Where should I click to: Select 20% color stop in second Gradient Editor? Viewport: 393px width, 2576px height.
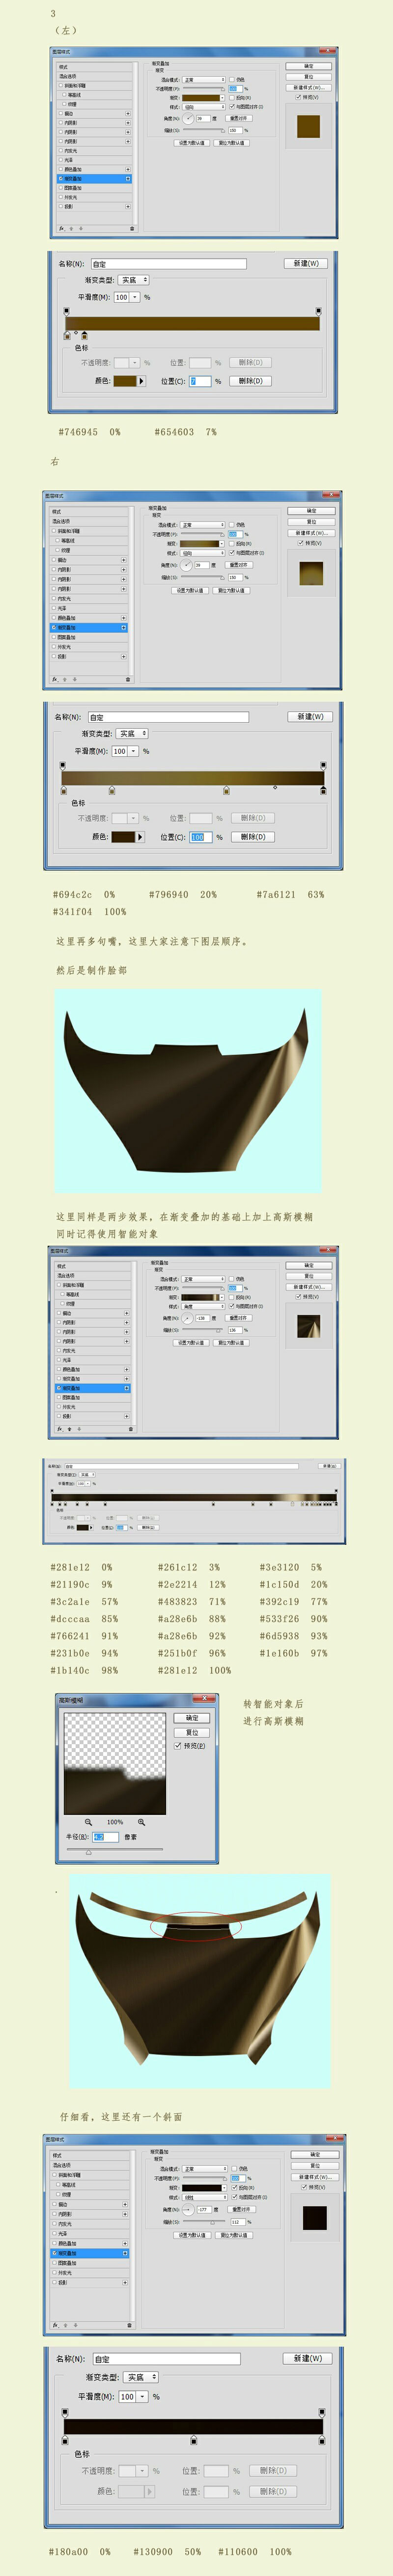[111, 790]
